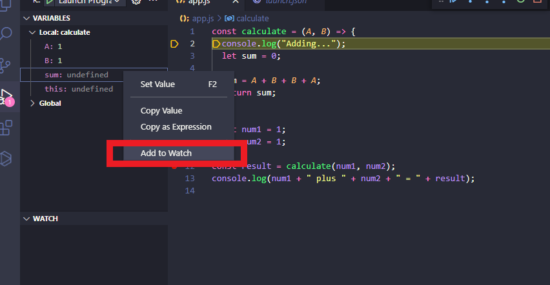Open the Extensions view
This screenshot has width=550, height=285.
click(x=7, y=128)
